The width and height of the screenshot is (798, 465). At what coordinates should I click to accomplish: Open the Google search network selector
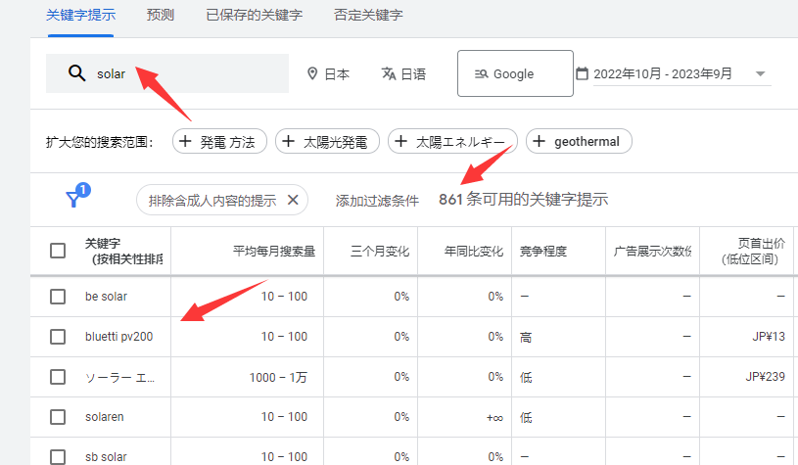tap(515, 73)
